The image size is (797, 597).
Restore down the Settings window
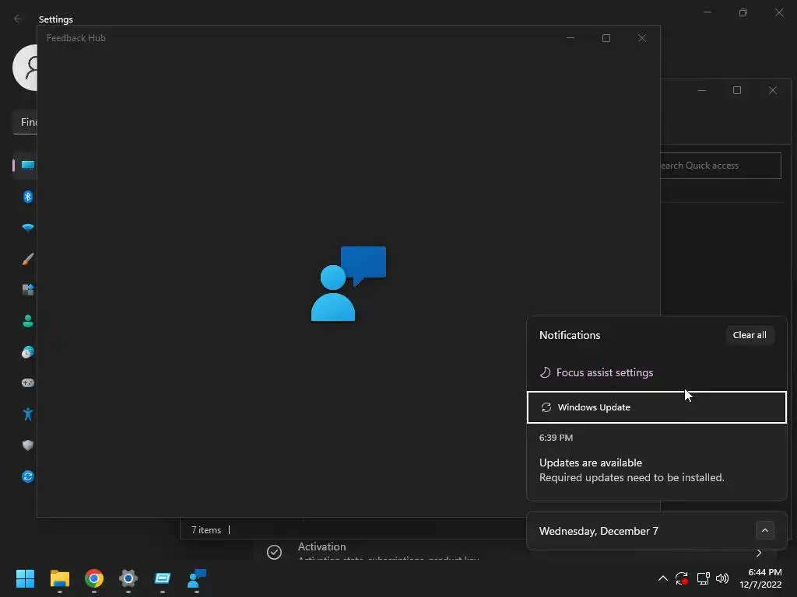click(x=743, y=12)
